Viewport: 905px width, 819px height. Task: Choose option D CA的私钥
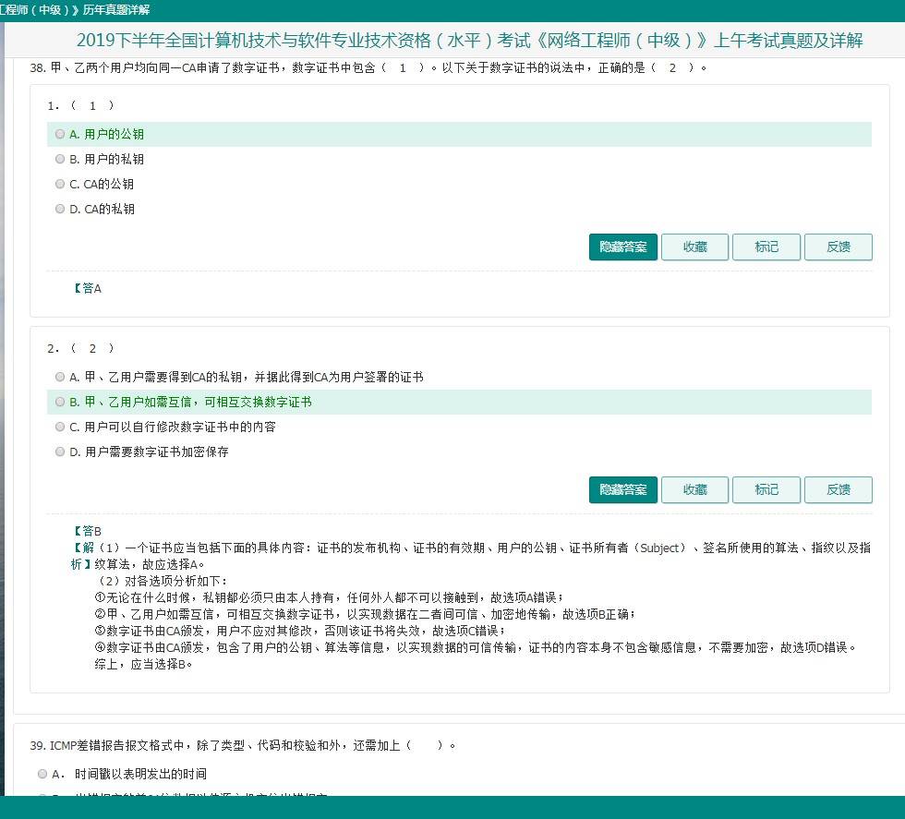pos(60,209)
